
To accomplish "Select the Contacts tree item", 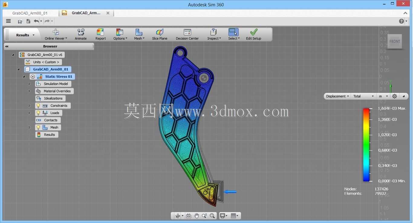I will 48,120.
